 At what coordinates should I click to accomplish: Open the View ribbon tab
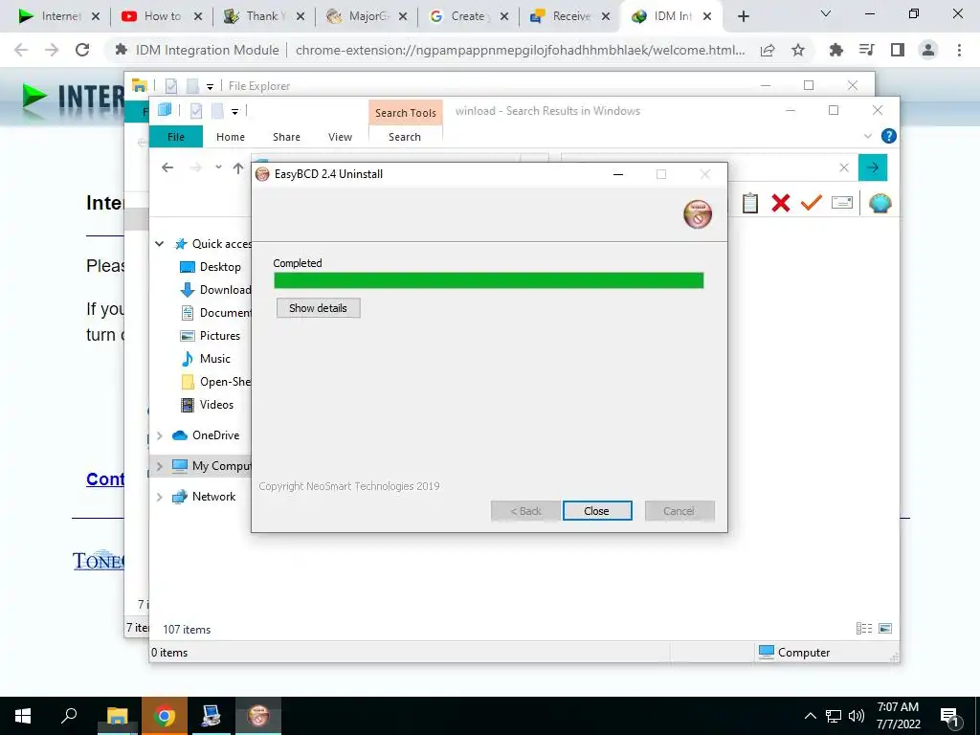[340, 136]
